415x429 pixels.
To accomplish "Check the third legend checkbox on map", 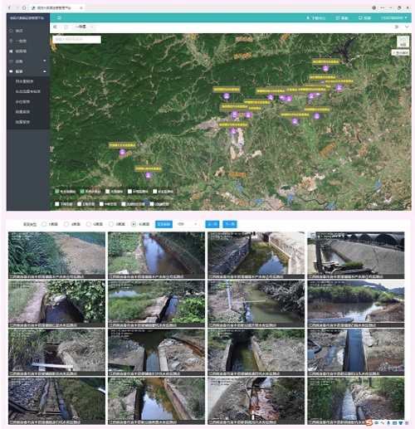I will coord(108,191).
